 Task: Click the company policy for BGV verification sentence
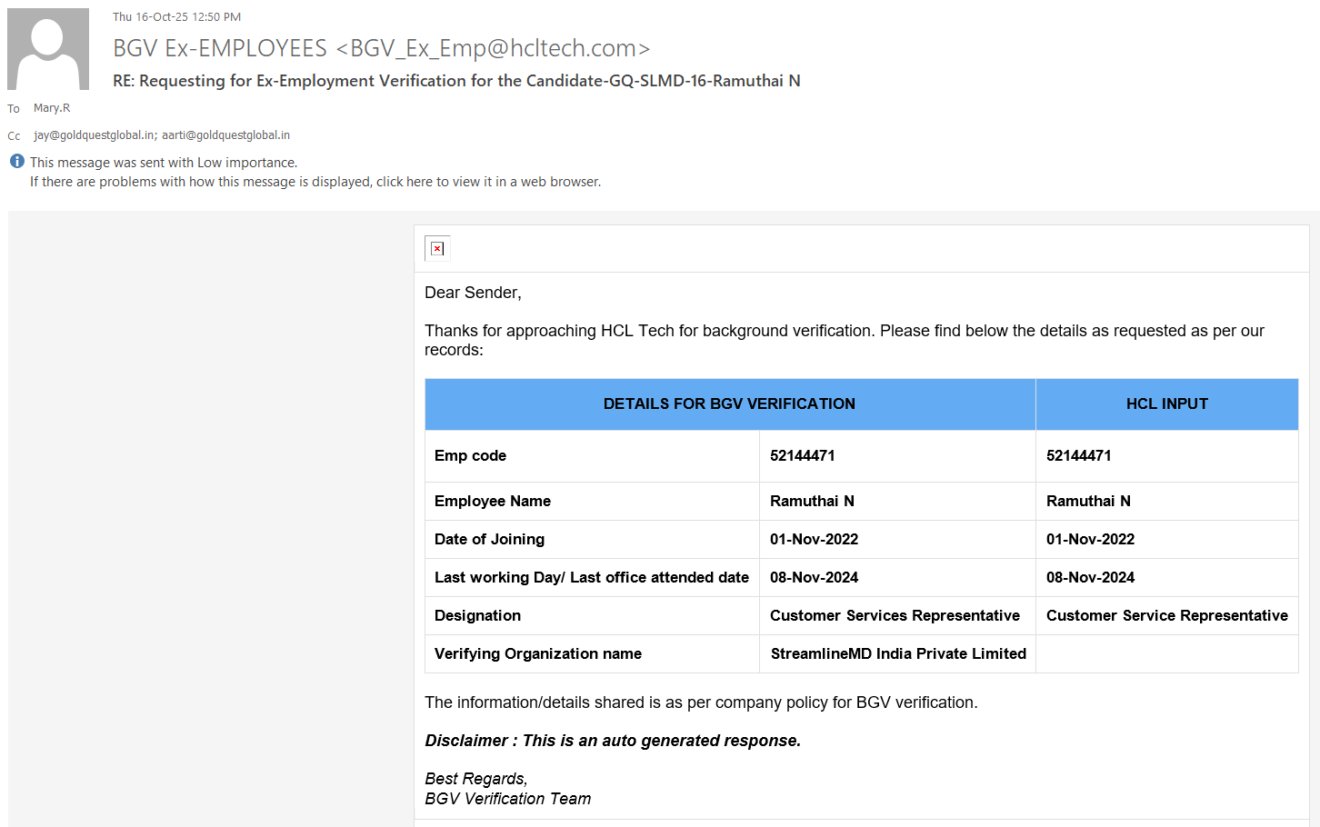(701, 702)
